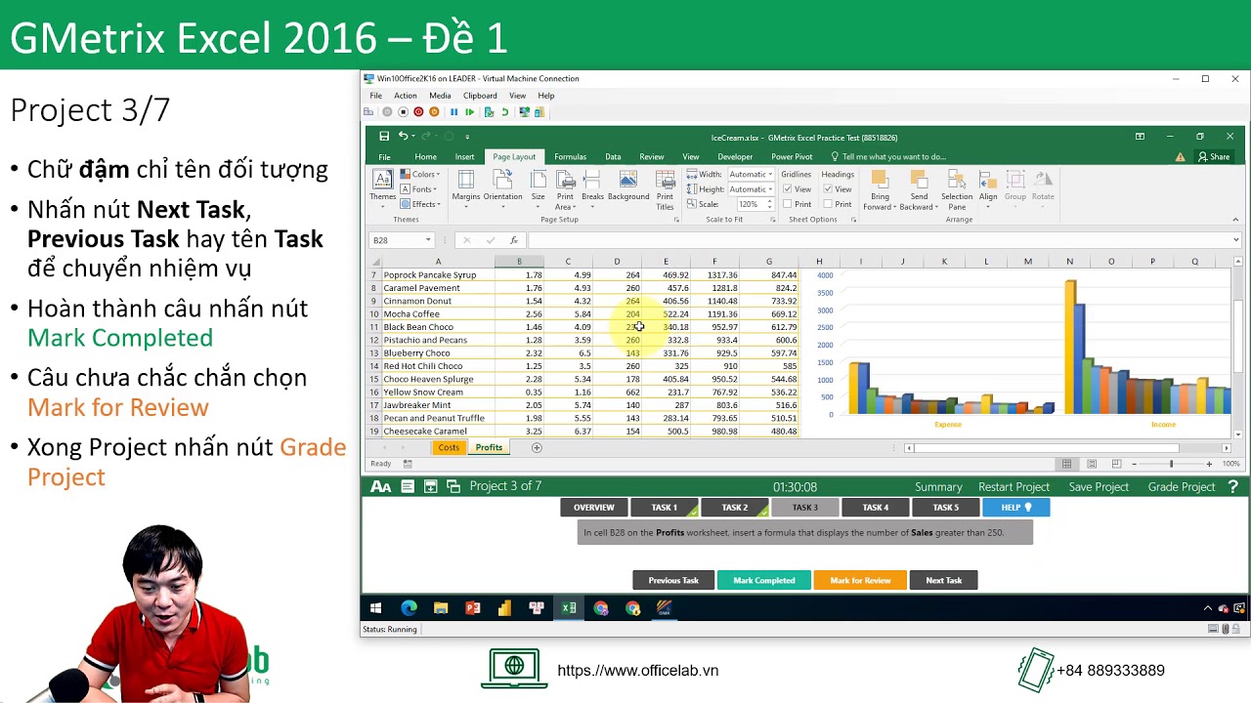Screen dimensions: 1251x703
Task: Click Grade Project link
Action: point(1181,486)
